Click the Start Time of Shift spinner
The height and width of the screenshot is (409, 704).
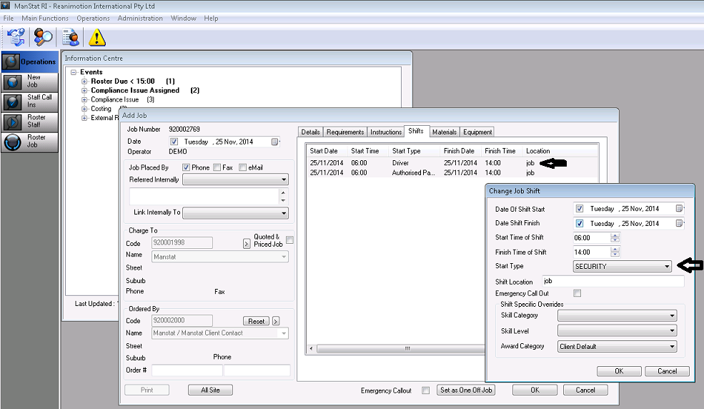(615, 238)
